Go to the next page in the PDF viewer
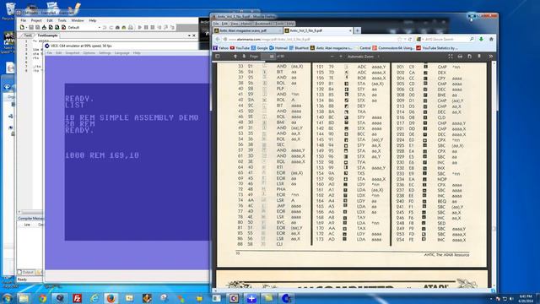The height and width of the screenshot is (304, 540). (244, 57)
